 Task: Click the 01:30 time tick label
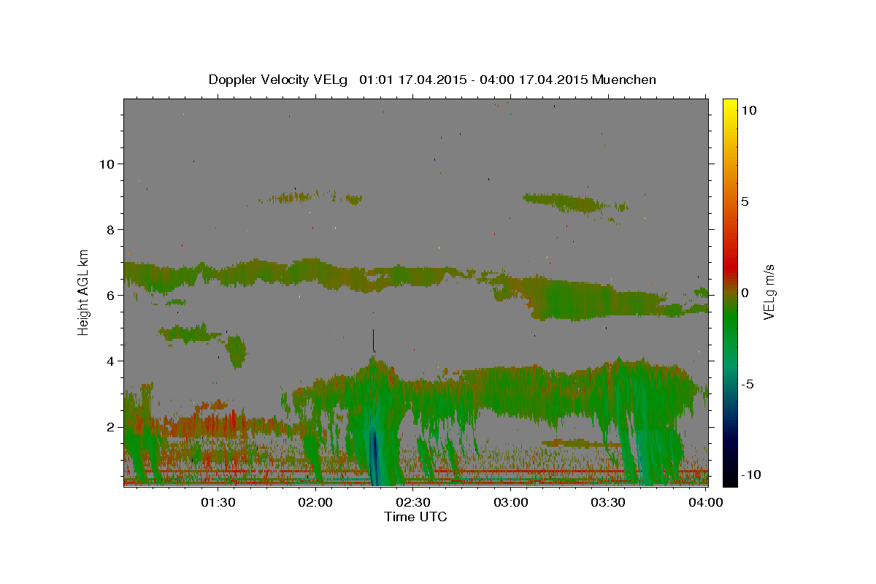pos(218,502)
